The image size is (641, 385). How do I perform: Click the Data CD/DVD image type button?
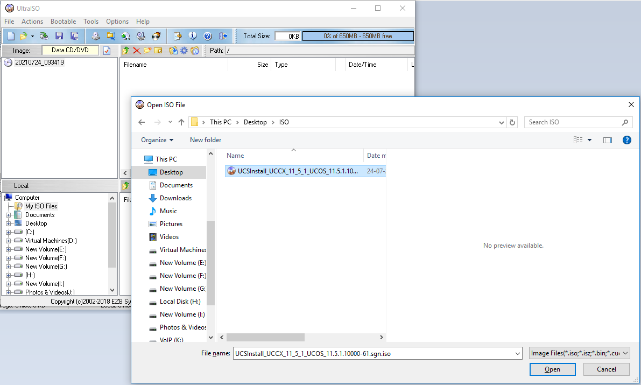[71, 50]
